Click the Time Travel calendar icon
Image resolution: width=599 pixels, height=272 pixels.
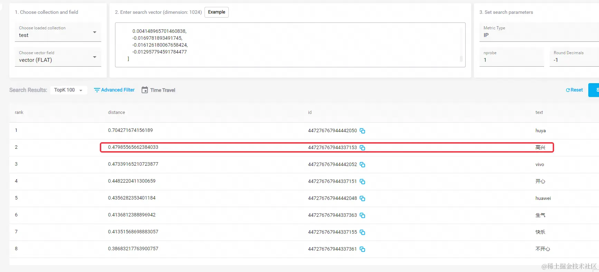(145, 90)
